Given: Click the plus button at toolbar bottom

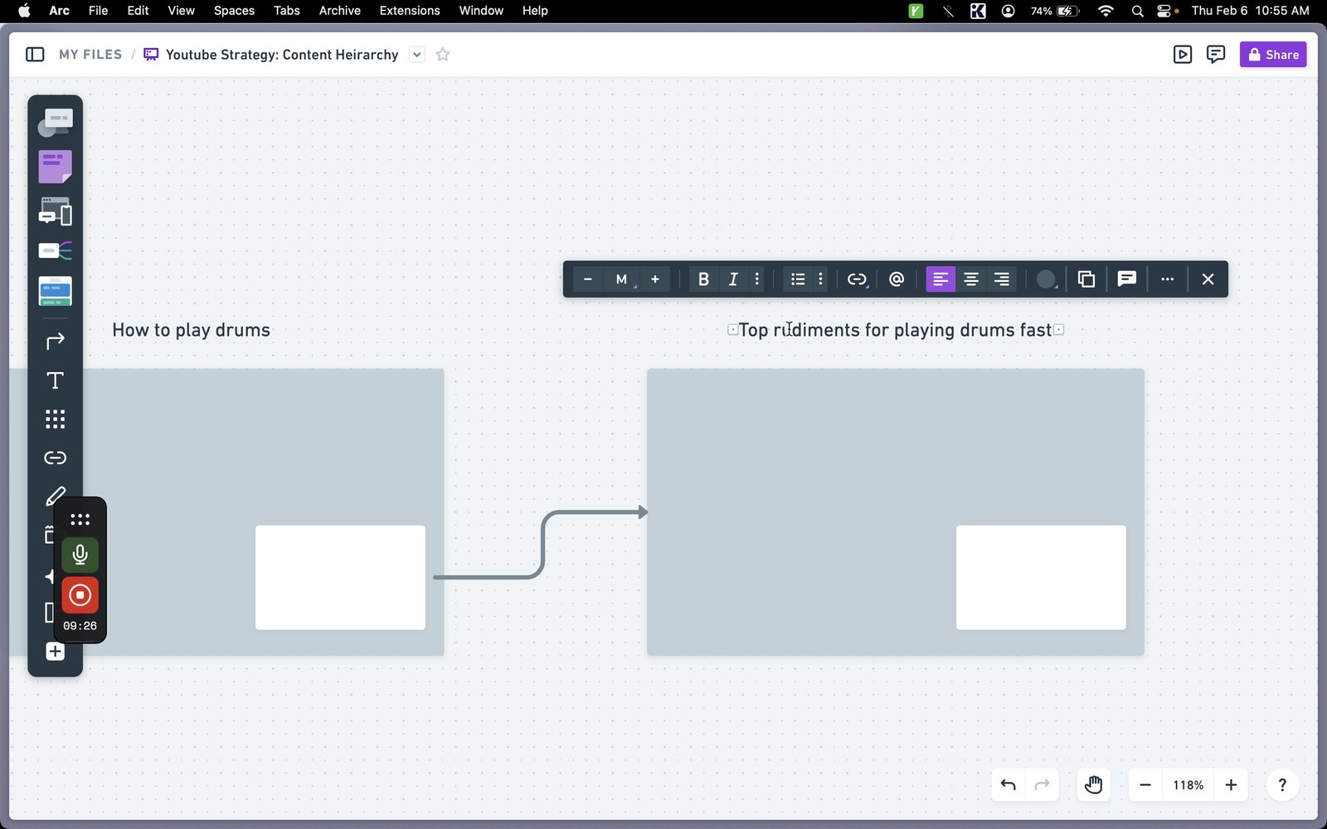Looking at the screenshot, I should [55, 652].
